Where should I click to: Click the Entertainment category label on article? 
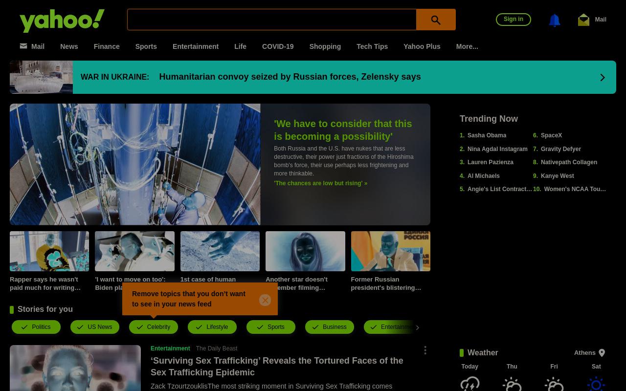click(170, 348)
